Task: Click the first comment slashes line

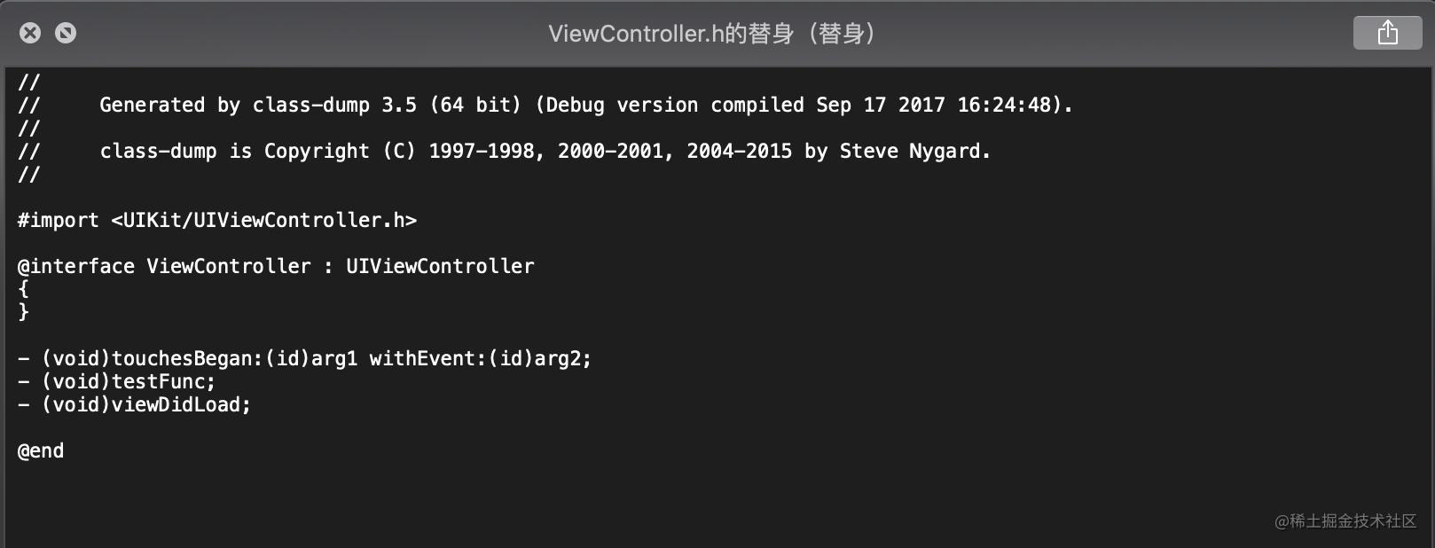Action: pos(28,82)
